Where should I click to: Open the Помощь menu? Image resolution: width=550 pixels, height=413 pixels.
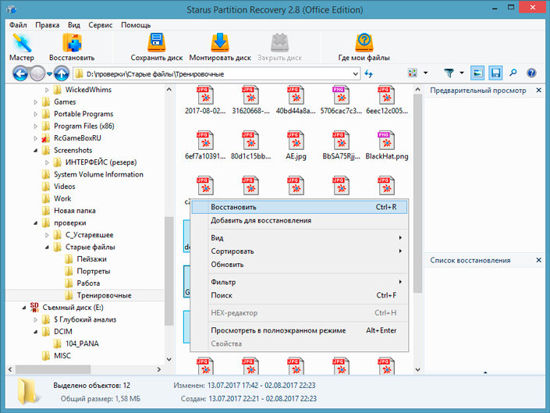click(136, 25)
